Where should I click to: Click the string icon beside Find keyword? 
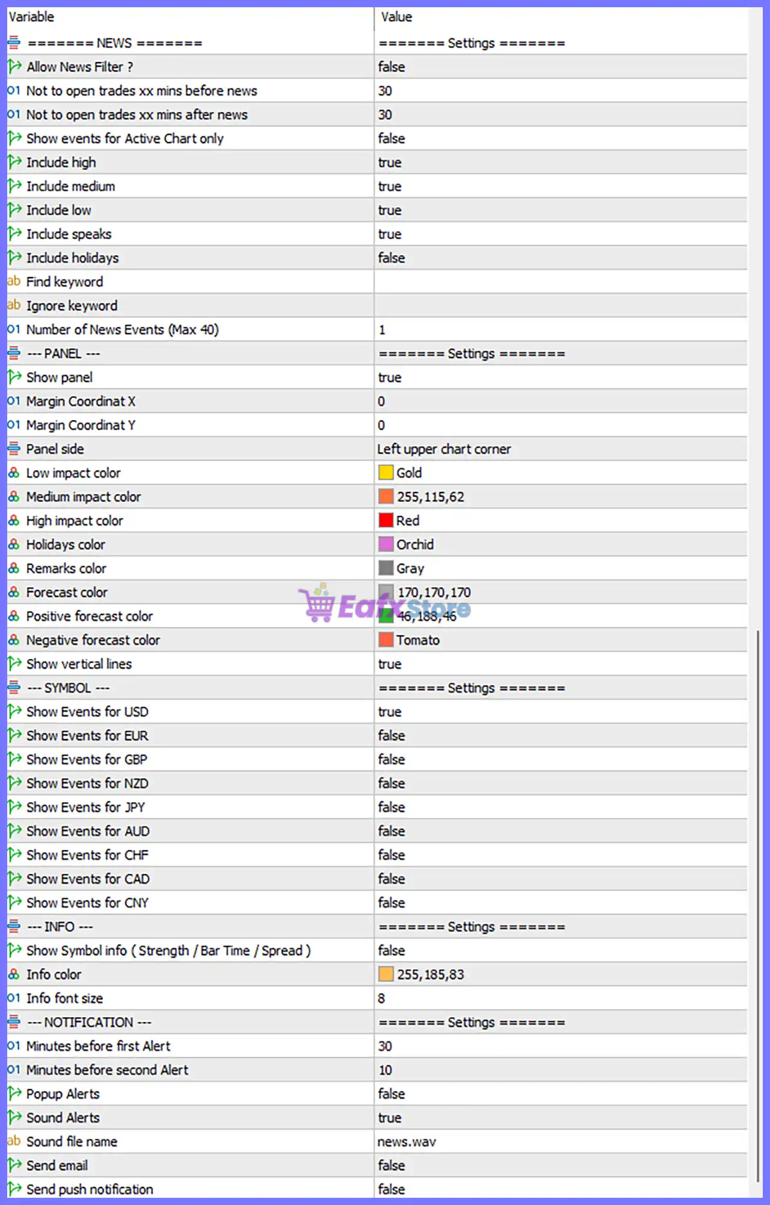point(14,282)
